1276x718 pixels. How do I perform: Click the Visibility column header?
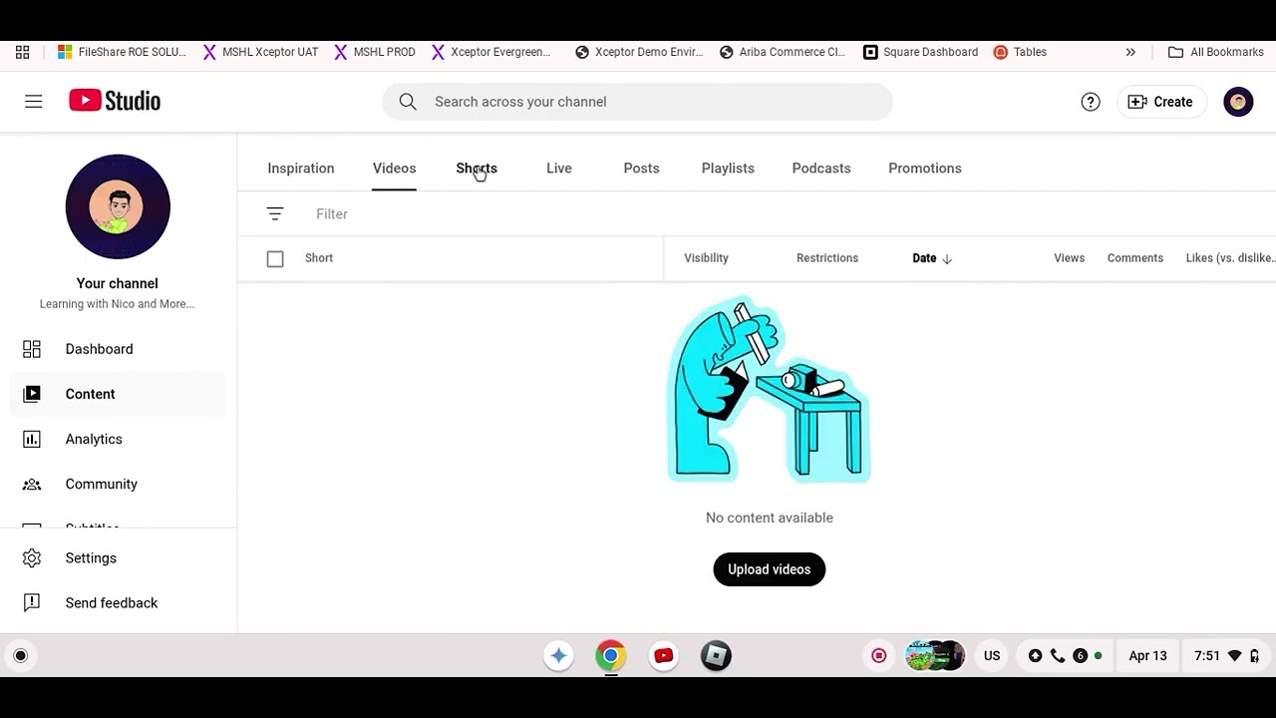(707, 258)
